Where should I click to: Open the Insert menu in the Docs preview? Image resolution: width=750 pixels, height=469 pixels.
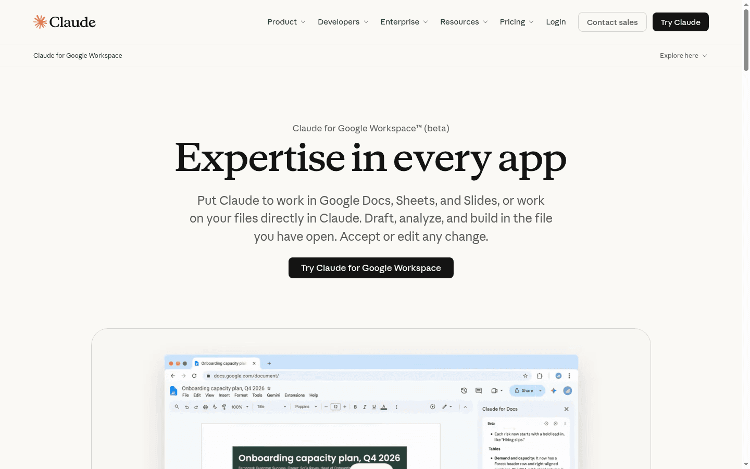(x=224, y=396)
